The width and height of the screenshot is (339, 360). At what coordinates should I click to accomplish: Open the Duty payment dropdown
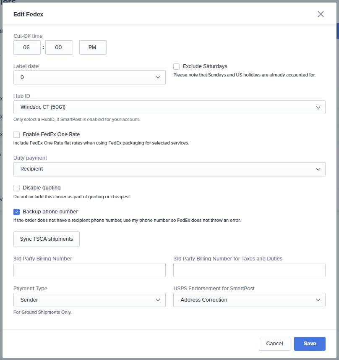[169, 169]
